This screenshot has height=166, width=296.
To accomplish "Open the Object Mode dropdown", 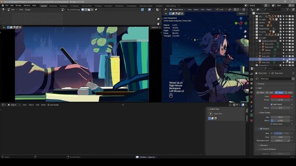I will pyautogui.click(x=178, y=9).
